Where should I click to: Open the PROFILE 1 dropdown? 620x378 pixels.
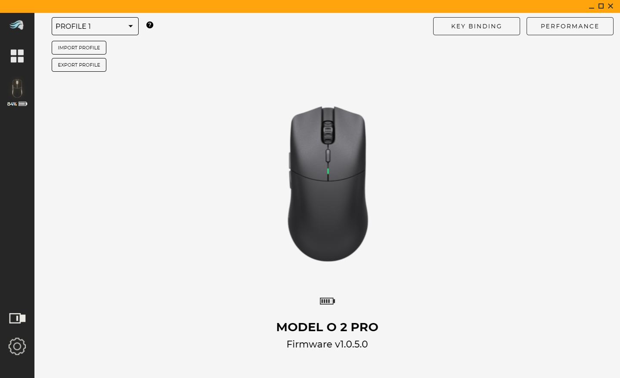tap(95, 26)
